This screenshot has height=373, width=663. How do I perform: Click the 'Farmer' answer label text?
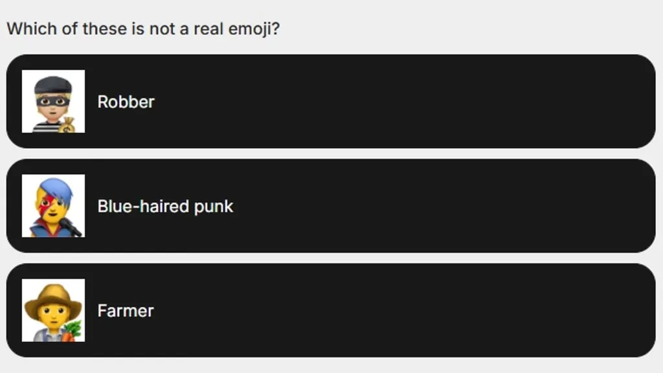click(125, 311)
